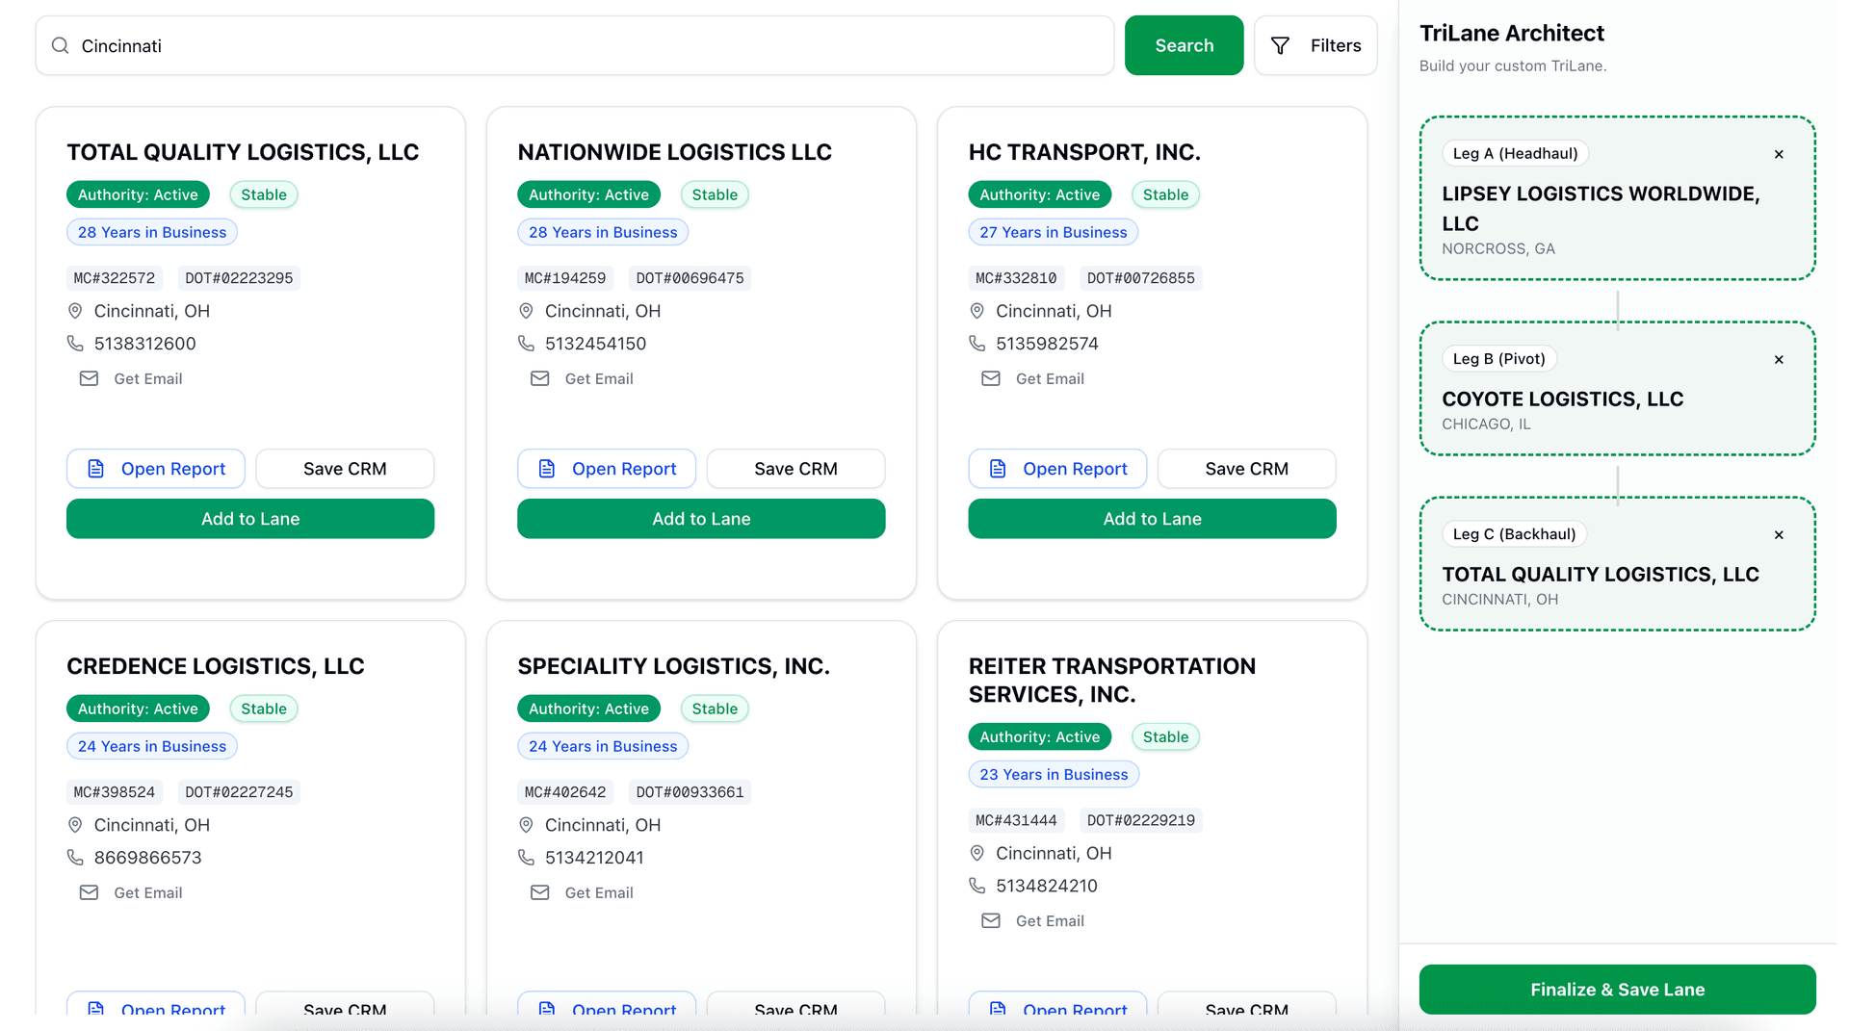
Task: Save CRM for HC Transport
Action: click(1246, 469)
